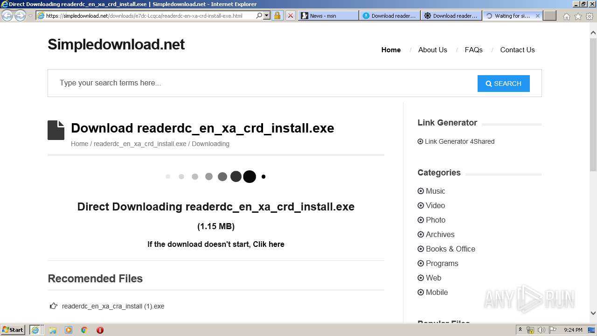Click the file document icon beside title
The width and height of the screenshot is (597, 336).
tap(56, 130)
